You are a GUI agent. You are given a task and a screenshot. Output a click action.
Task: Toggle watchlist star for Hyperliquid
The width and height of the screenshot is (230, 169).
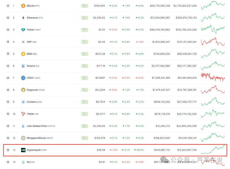[x=8, y=150]
